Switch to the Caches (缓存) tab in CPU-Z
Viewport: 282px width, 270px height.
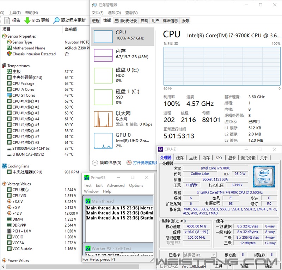click(x=180, y=158)
